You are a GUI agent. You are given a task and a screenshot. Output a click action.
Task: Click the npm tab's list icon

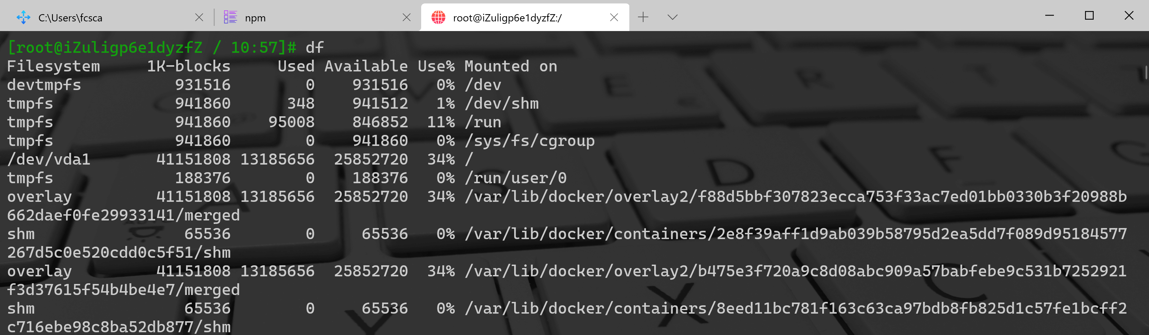230,17
